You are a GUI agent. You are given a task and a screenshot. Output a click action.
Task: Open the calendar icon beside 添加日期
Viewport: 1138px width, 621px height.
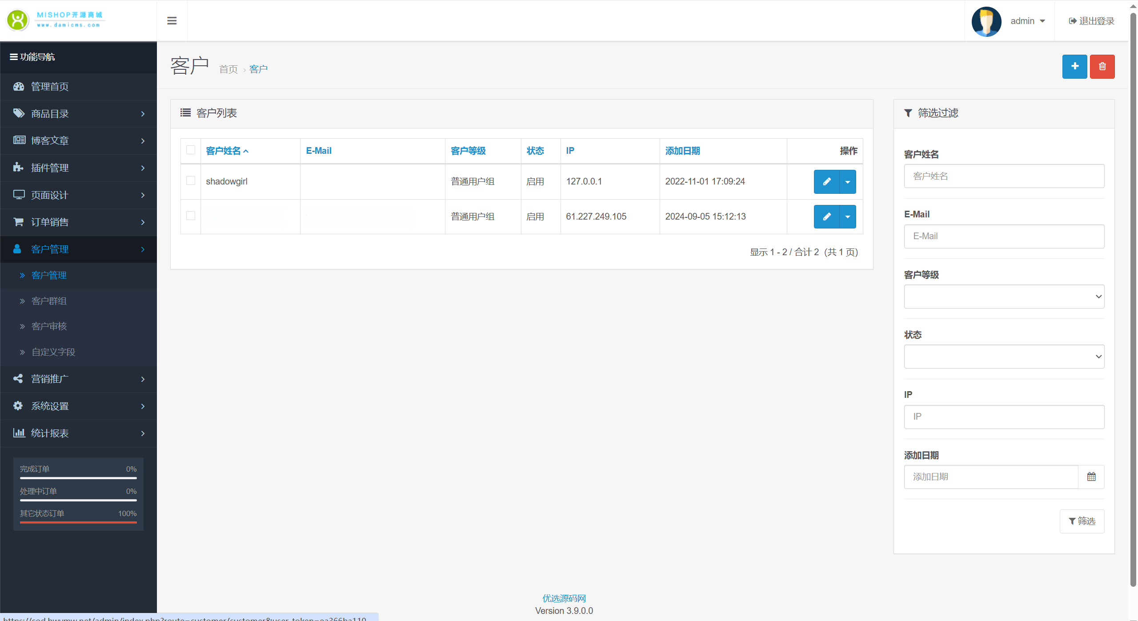tap(1091, 477)
